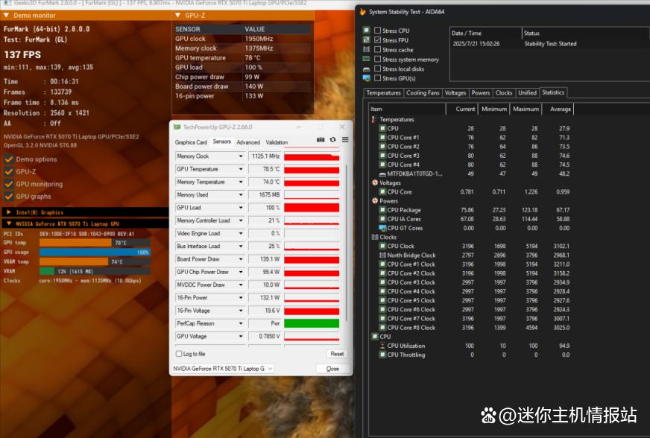650x438 pixels.
Task: Click the Close button in GPU-Z
Action: tap(332, 369)
